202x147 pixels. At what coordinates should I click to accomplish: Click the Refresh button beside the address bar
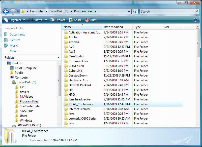(x=135, y=11)
